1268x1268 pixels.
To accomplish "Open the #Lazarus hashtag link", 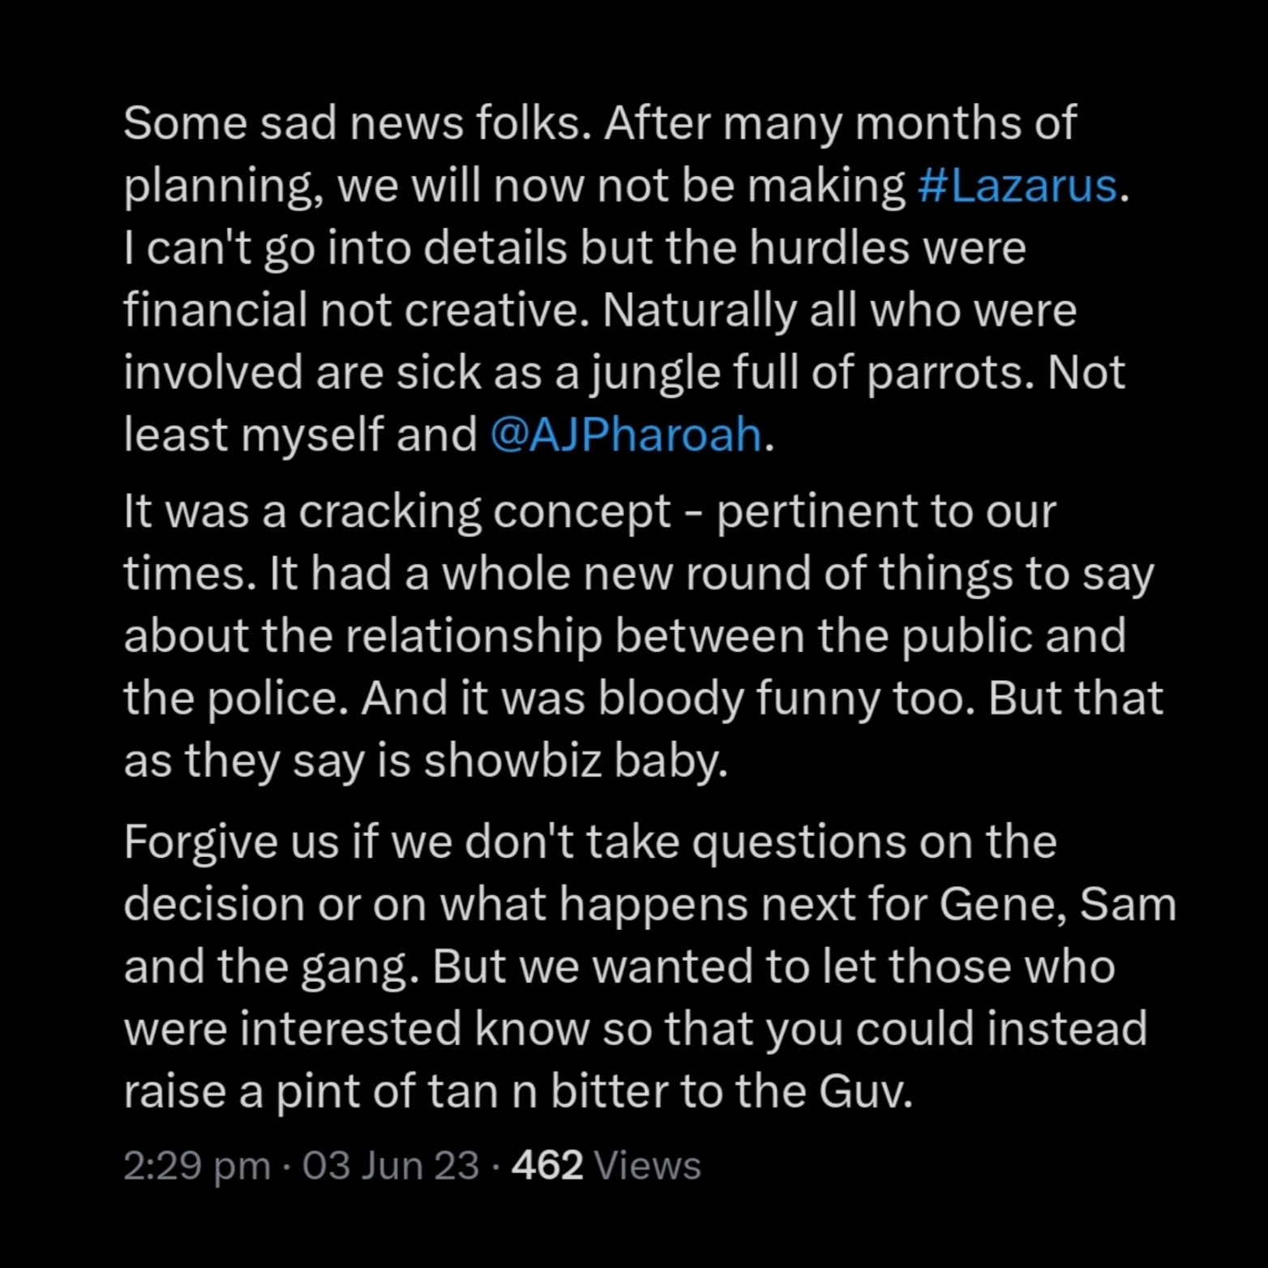I will [x=1017, y=186].
